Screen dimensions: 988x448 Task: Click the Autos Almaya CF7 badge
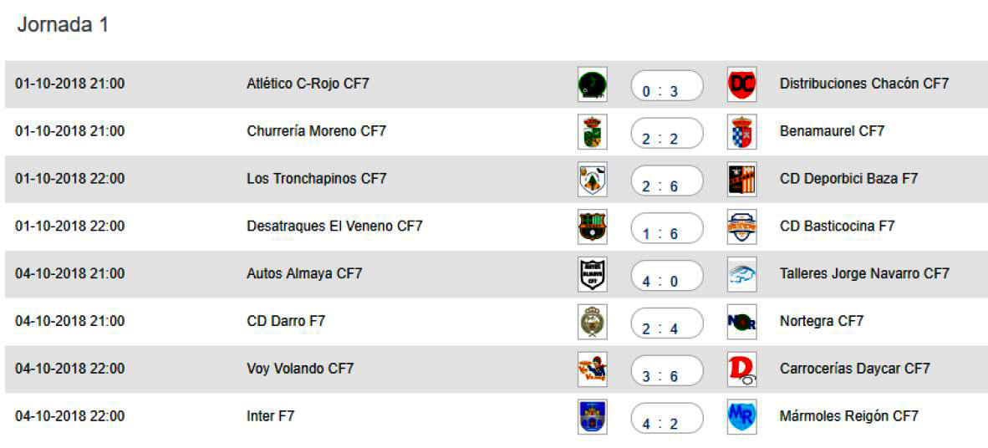click(592, 274)
